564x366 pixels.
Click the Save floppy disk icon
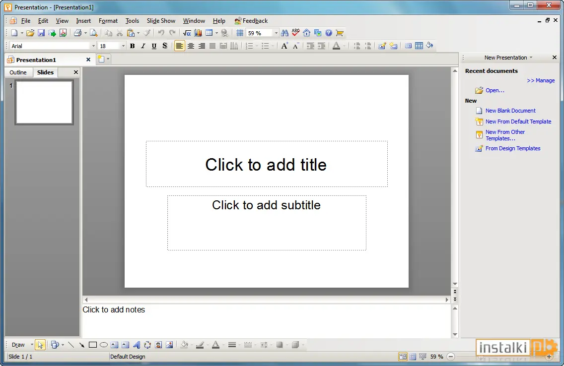pyautogui.click(x=41, y=33)
